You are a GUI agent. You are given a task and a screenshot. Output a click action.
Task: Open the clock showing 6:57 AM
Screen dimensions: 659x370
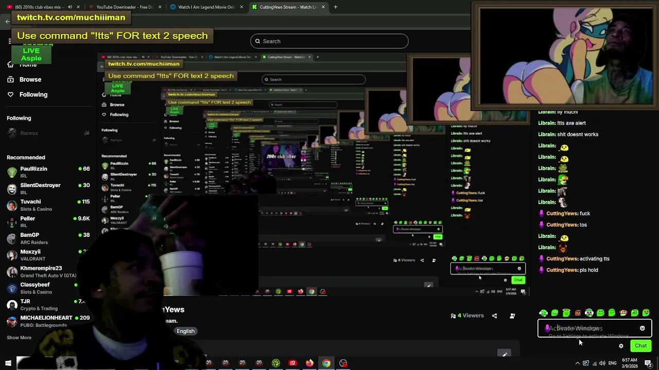pos(630,363)
